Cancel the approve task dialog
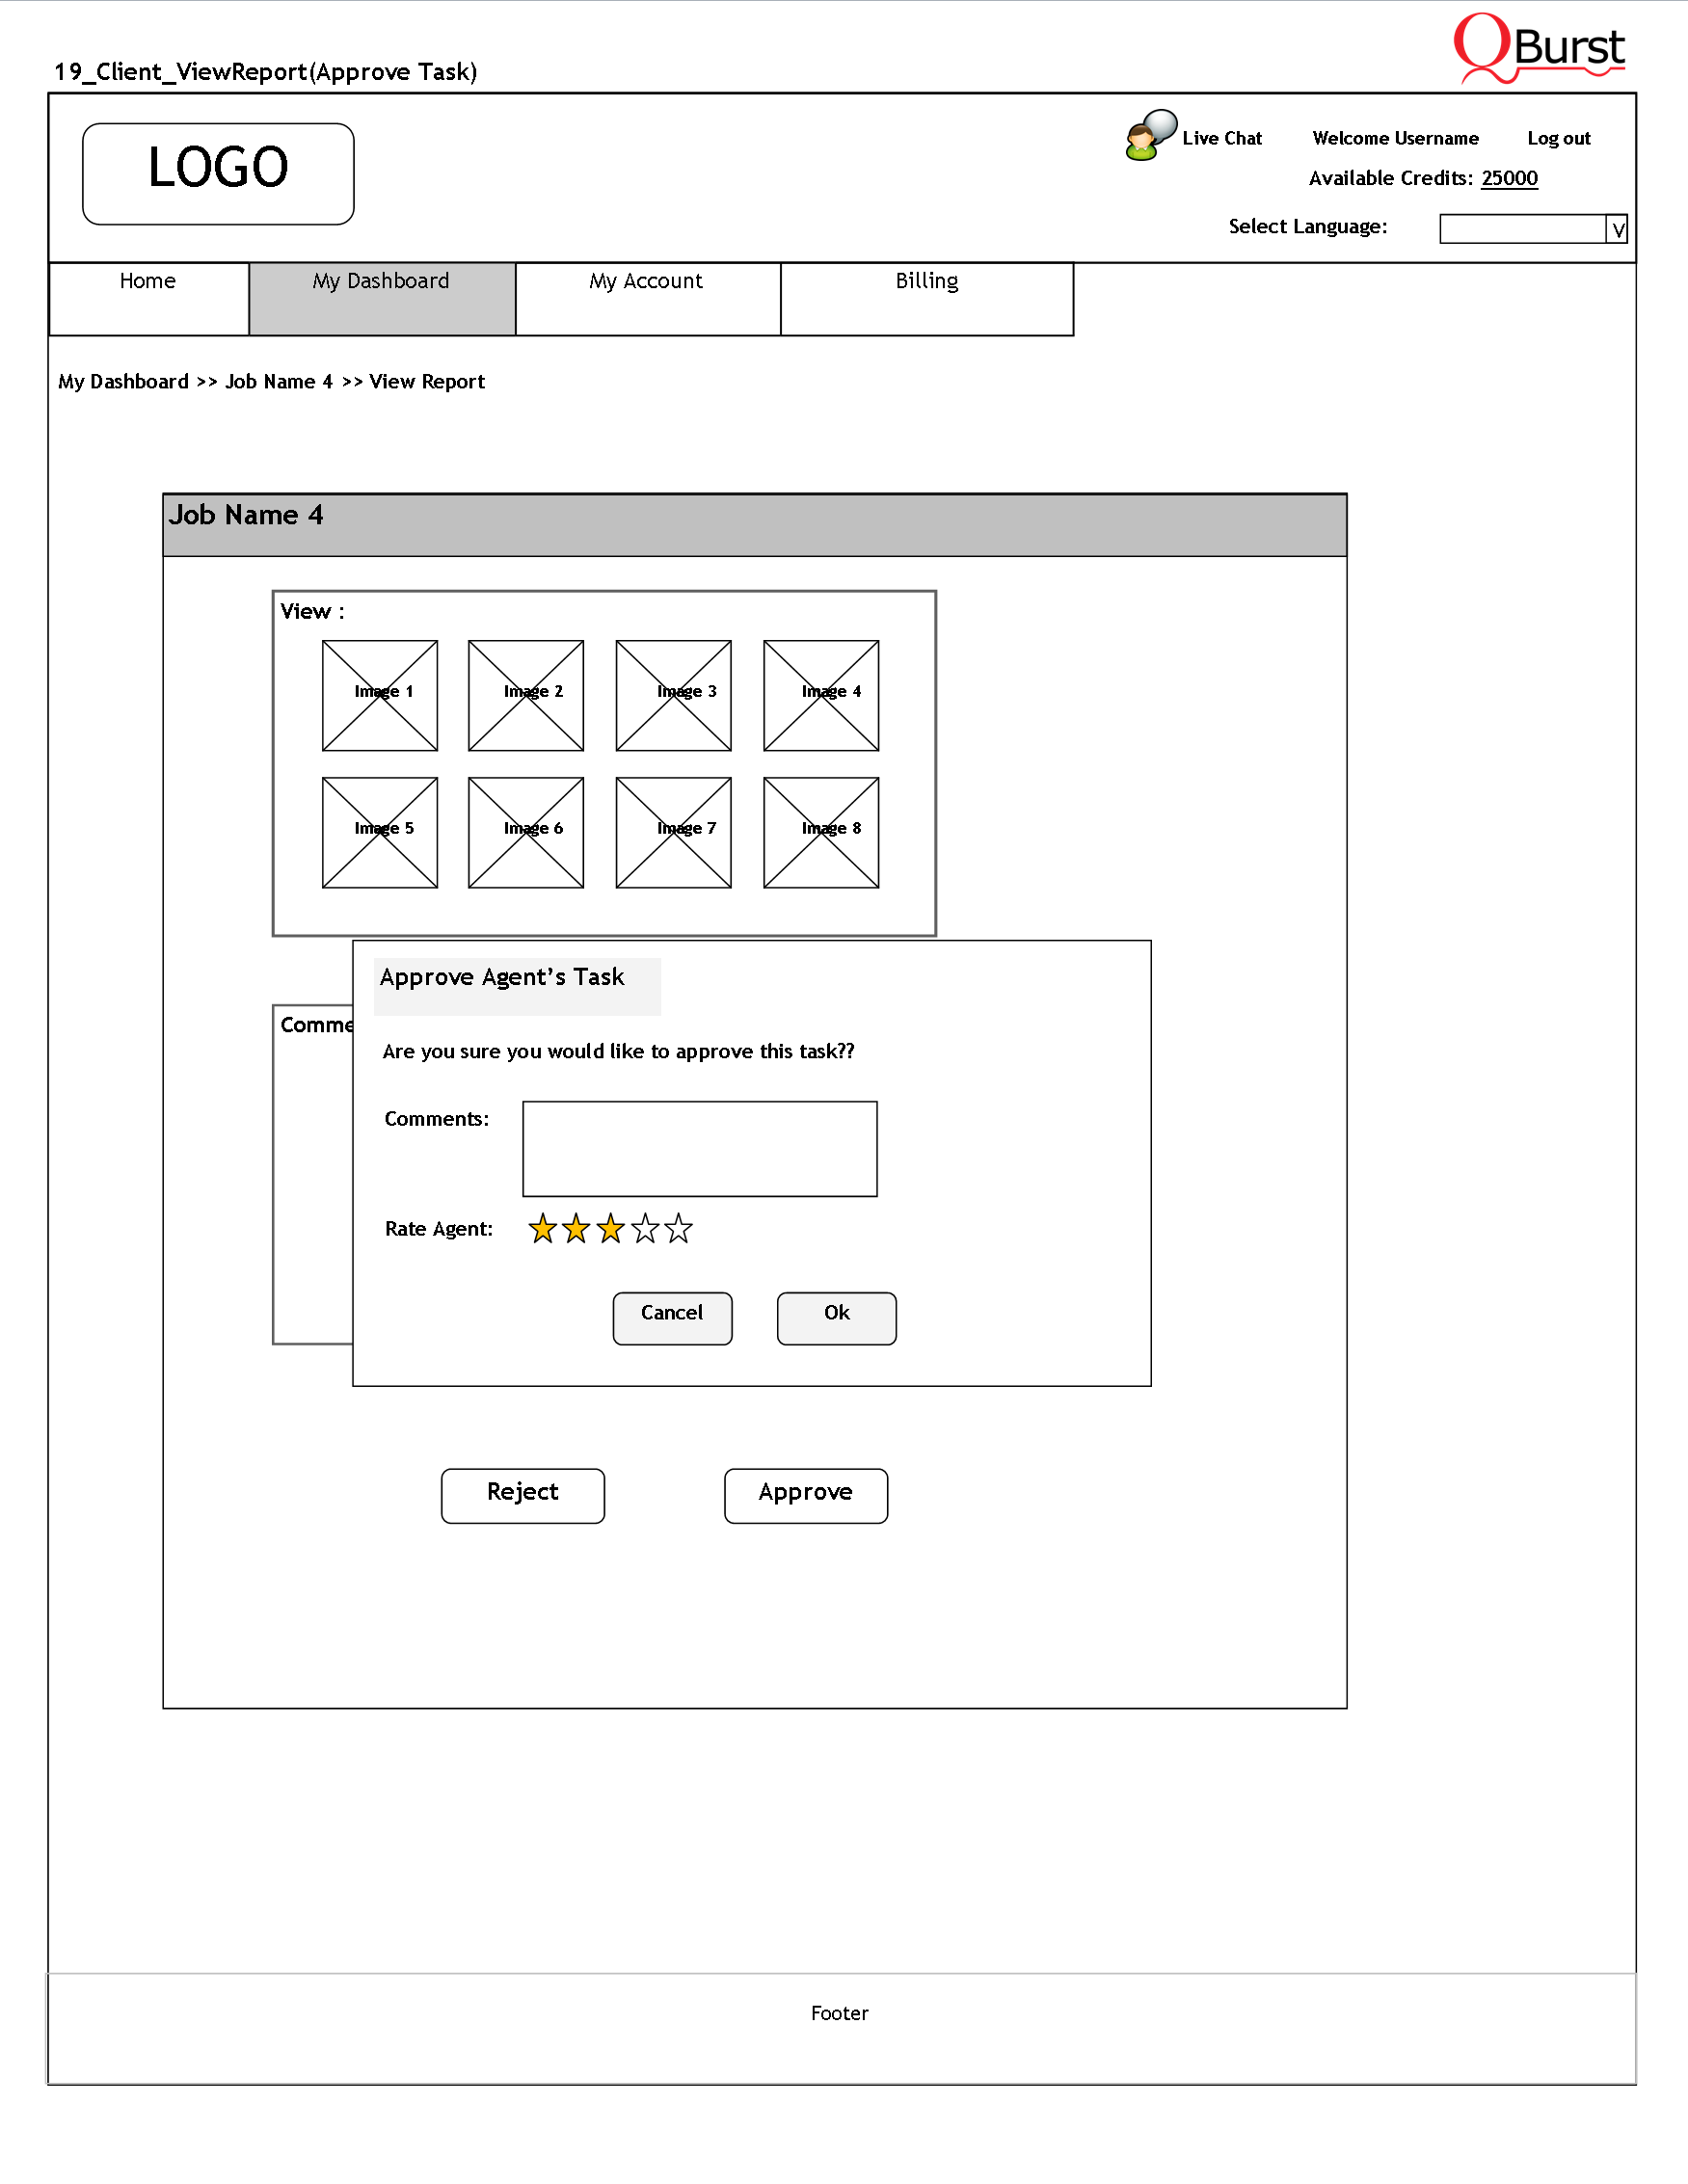The height and width of the screenshot is (2184, 1688). (672, 1318)
